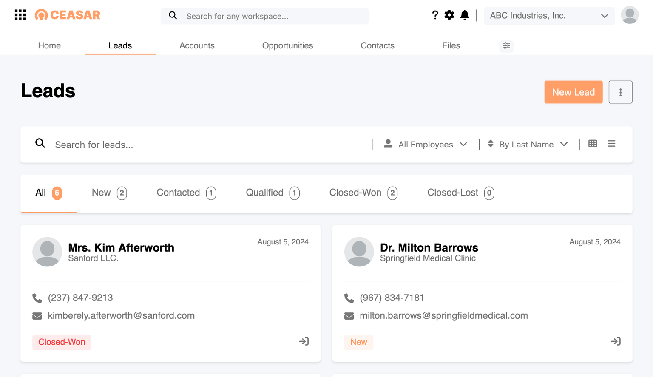Email milton.barrows@springfieldmedical.com
The image size is (653, 377).
443,315
